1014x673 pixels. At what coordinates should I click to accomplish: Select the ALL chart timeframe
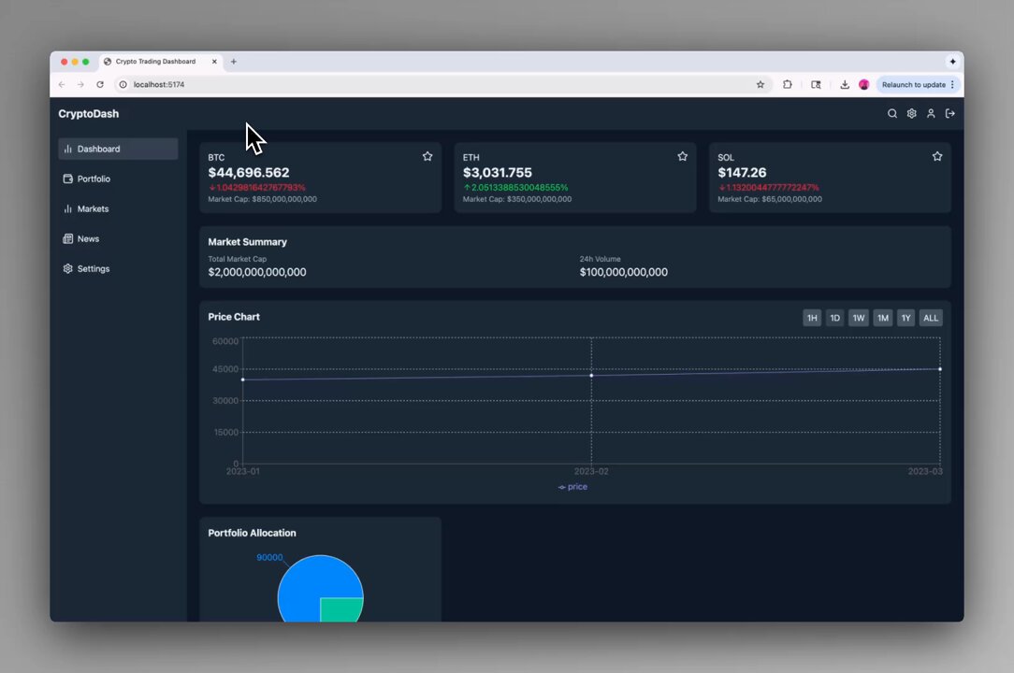click(931, 318)
